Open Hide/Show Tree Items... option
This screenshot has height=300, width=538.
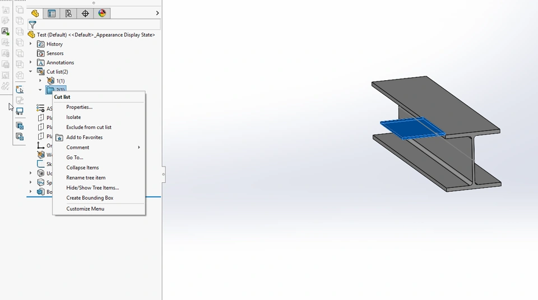[92, 188]
